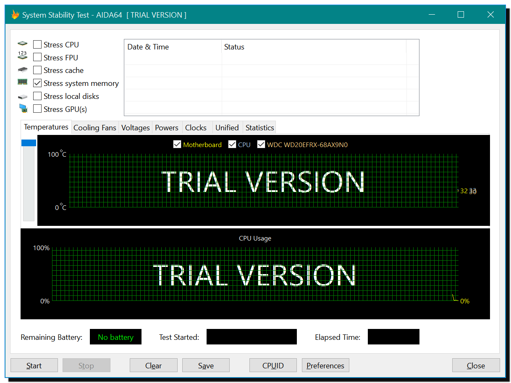Click the 123 FPU icon beside Stress FPU
Screen dimensions: 511x383
pyautogui.click(x=23, y=56)
